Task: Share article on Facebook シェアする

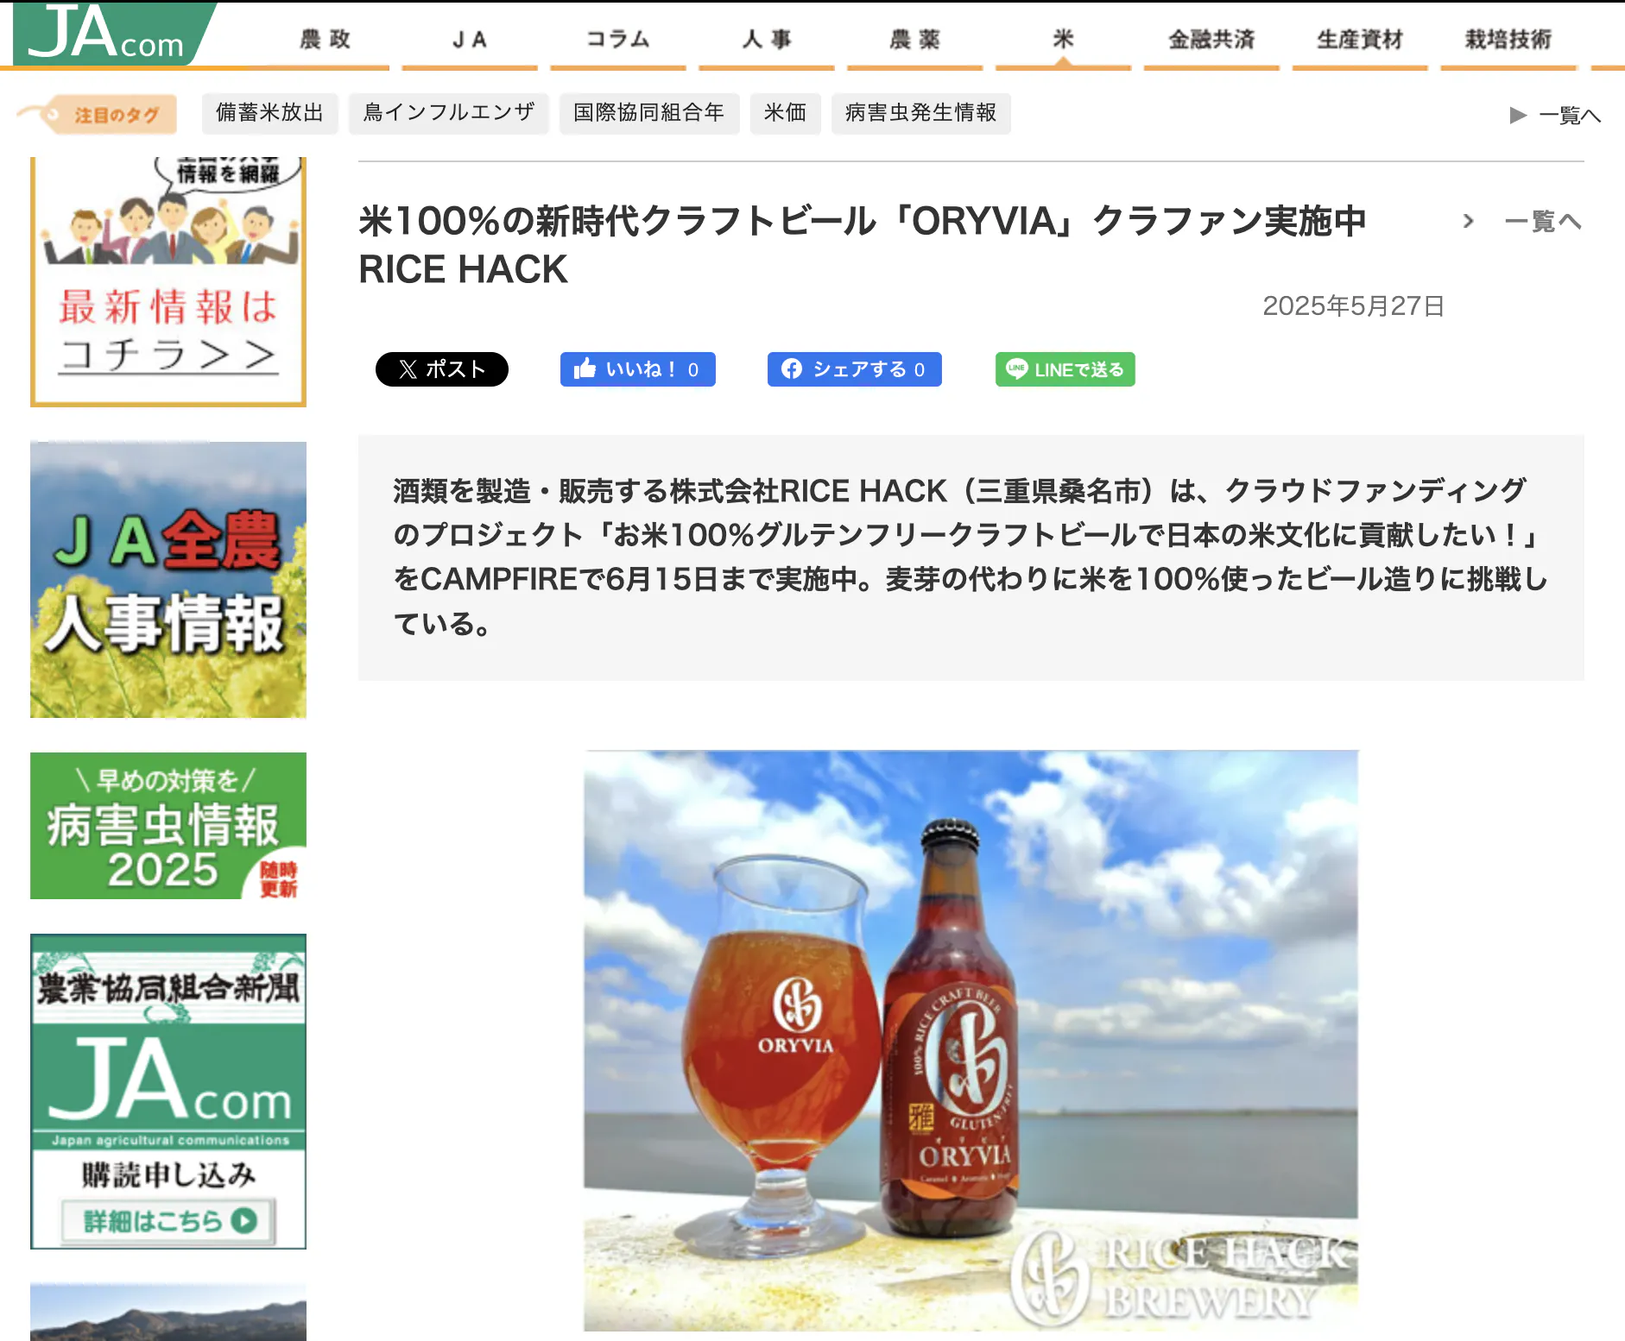Action: point(854,369)
